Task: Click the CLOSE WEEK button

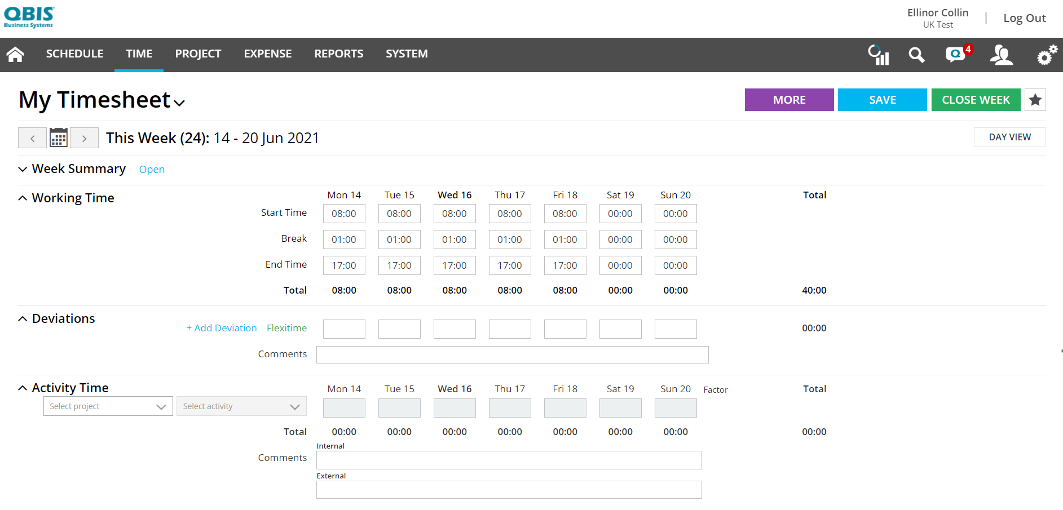Action: [x=976, y=99]
